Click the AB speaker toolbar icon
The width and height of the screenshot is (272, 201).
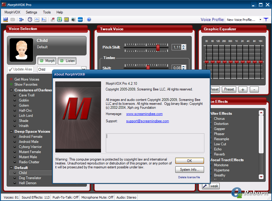tap(73, 19)
